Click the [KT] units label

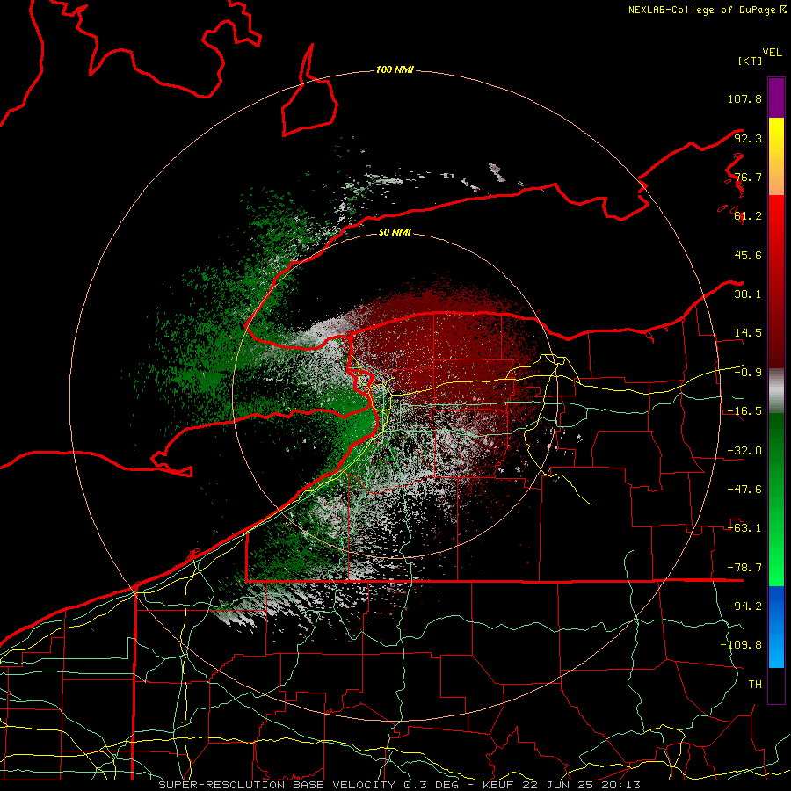click(750, 61)
